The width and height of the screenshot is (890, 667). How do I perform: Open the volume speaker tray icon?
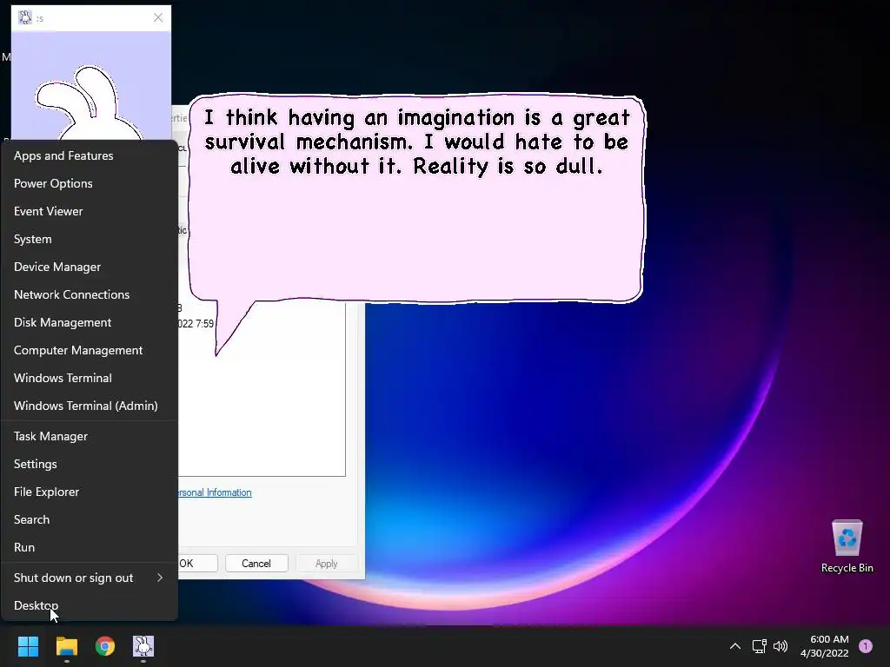pyautogui.click(x=781, y=646)
